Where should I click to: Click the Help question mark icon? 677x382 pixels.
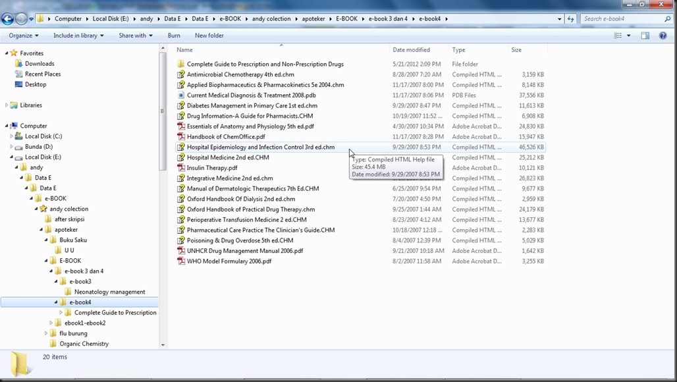tap(663, 36)
